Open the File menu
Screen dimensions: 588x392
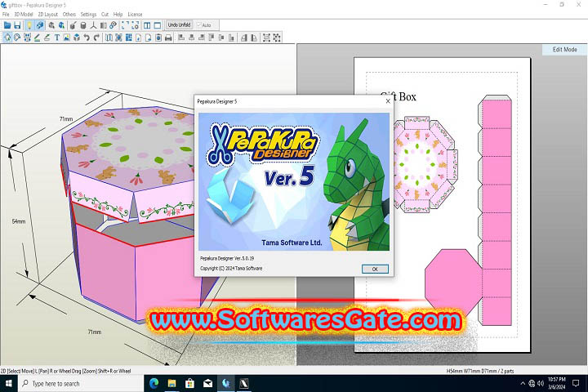(6, 14)
